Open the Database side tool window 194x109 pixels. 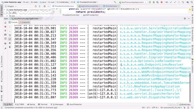pyautogui.click(x=192, y=50)
